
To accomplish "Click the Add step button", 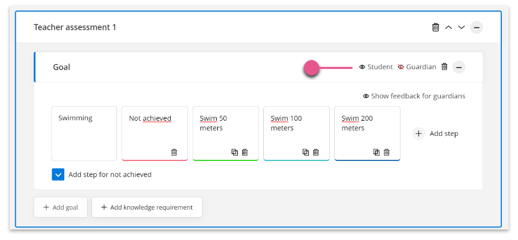I will (x=435, y=134).
